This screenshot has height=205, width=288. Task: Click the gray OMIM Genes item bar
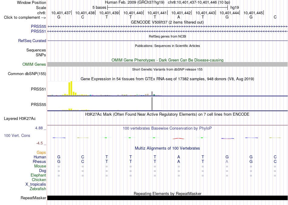coord(167,64)
